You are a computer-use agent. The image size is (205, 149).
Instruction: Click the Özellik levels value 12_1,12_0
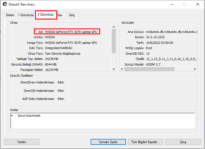[171, 59]
